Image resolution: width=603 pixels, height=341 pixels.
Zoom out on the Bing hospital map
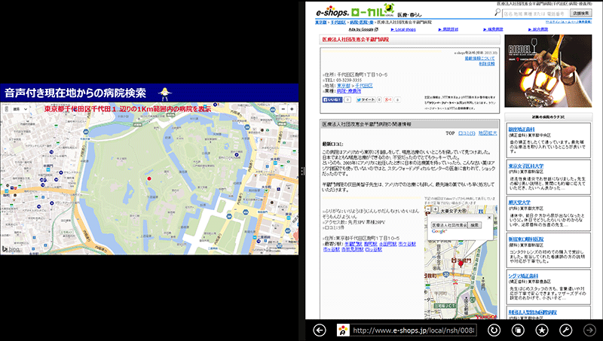(283, 109)
